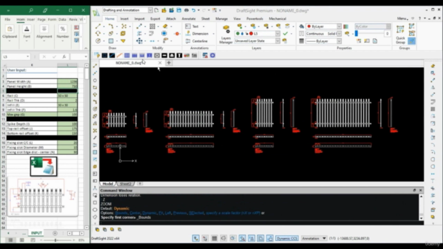
Task: Expand the Text tool dropdown arrow
Action: point(204,26)
